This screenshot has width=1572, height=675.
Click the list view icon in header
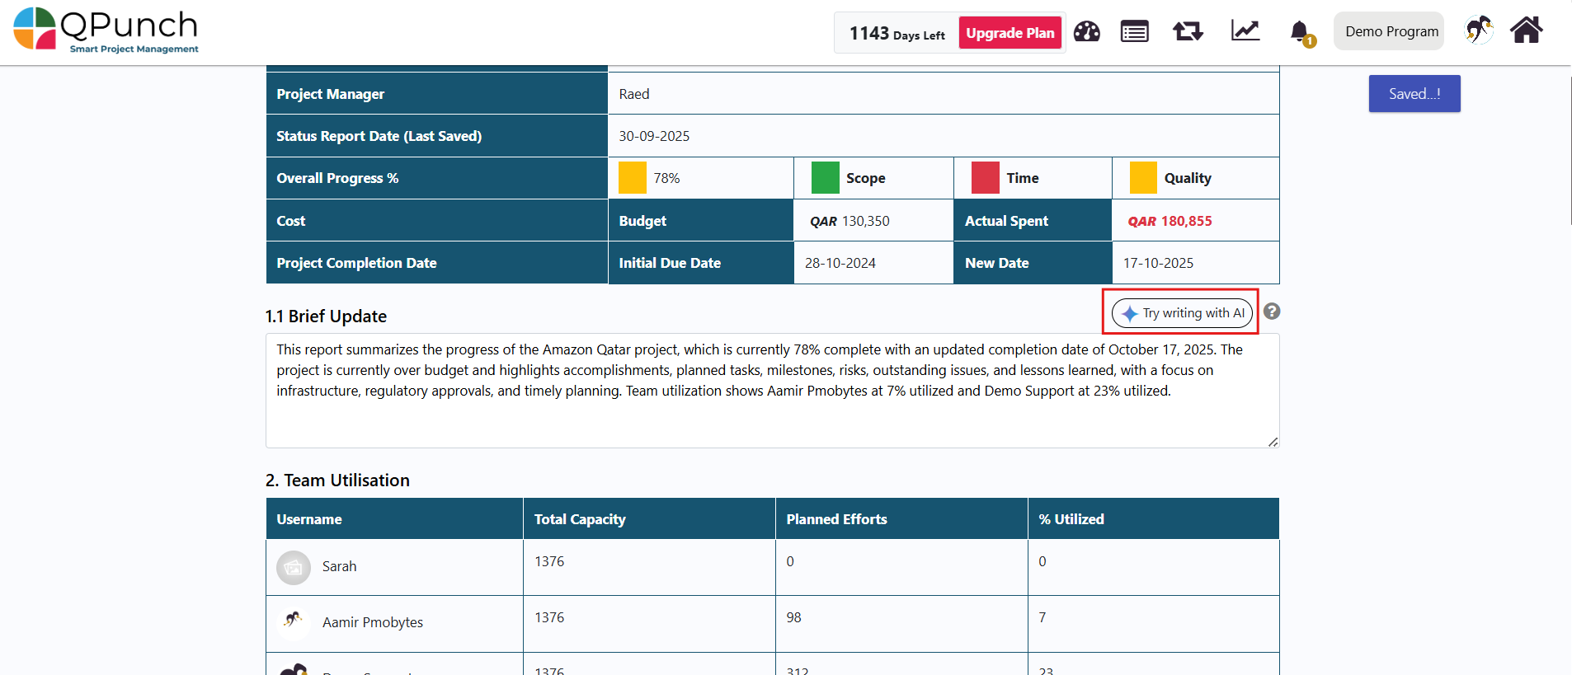(x=1134, y=32)
